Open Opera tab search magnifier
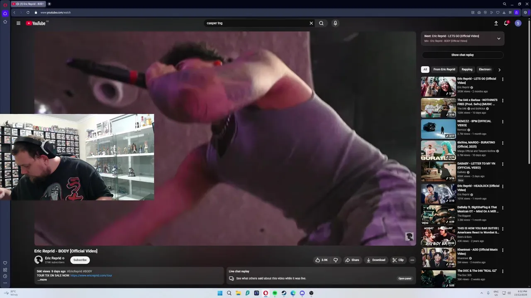This screenshot has width=531, height=298. tap(504, 4)
